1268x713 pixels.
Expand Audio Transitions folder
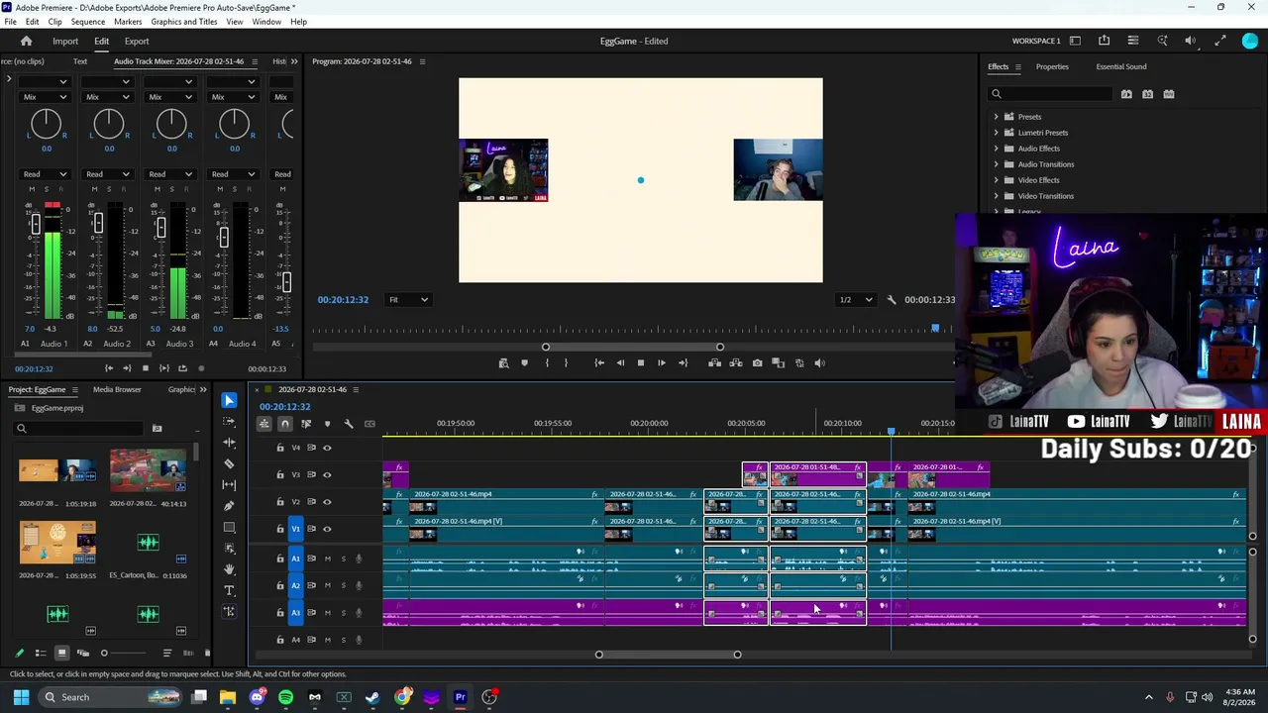tap(997, 164)
